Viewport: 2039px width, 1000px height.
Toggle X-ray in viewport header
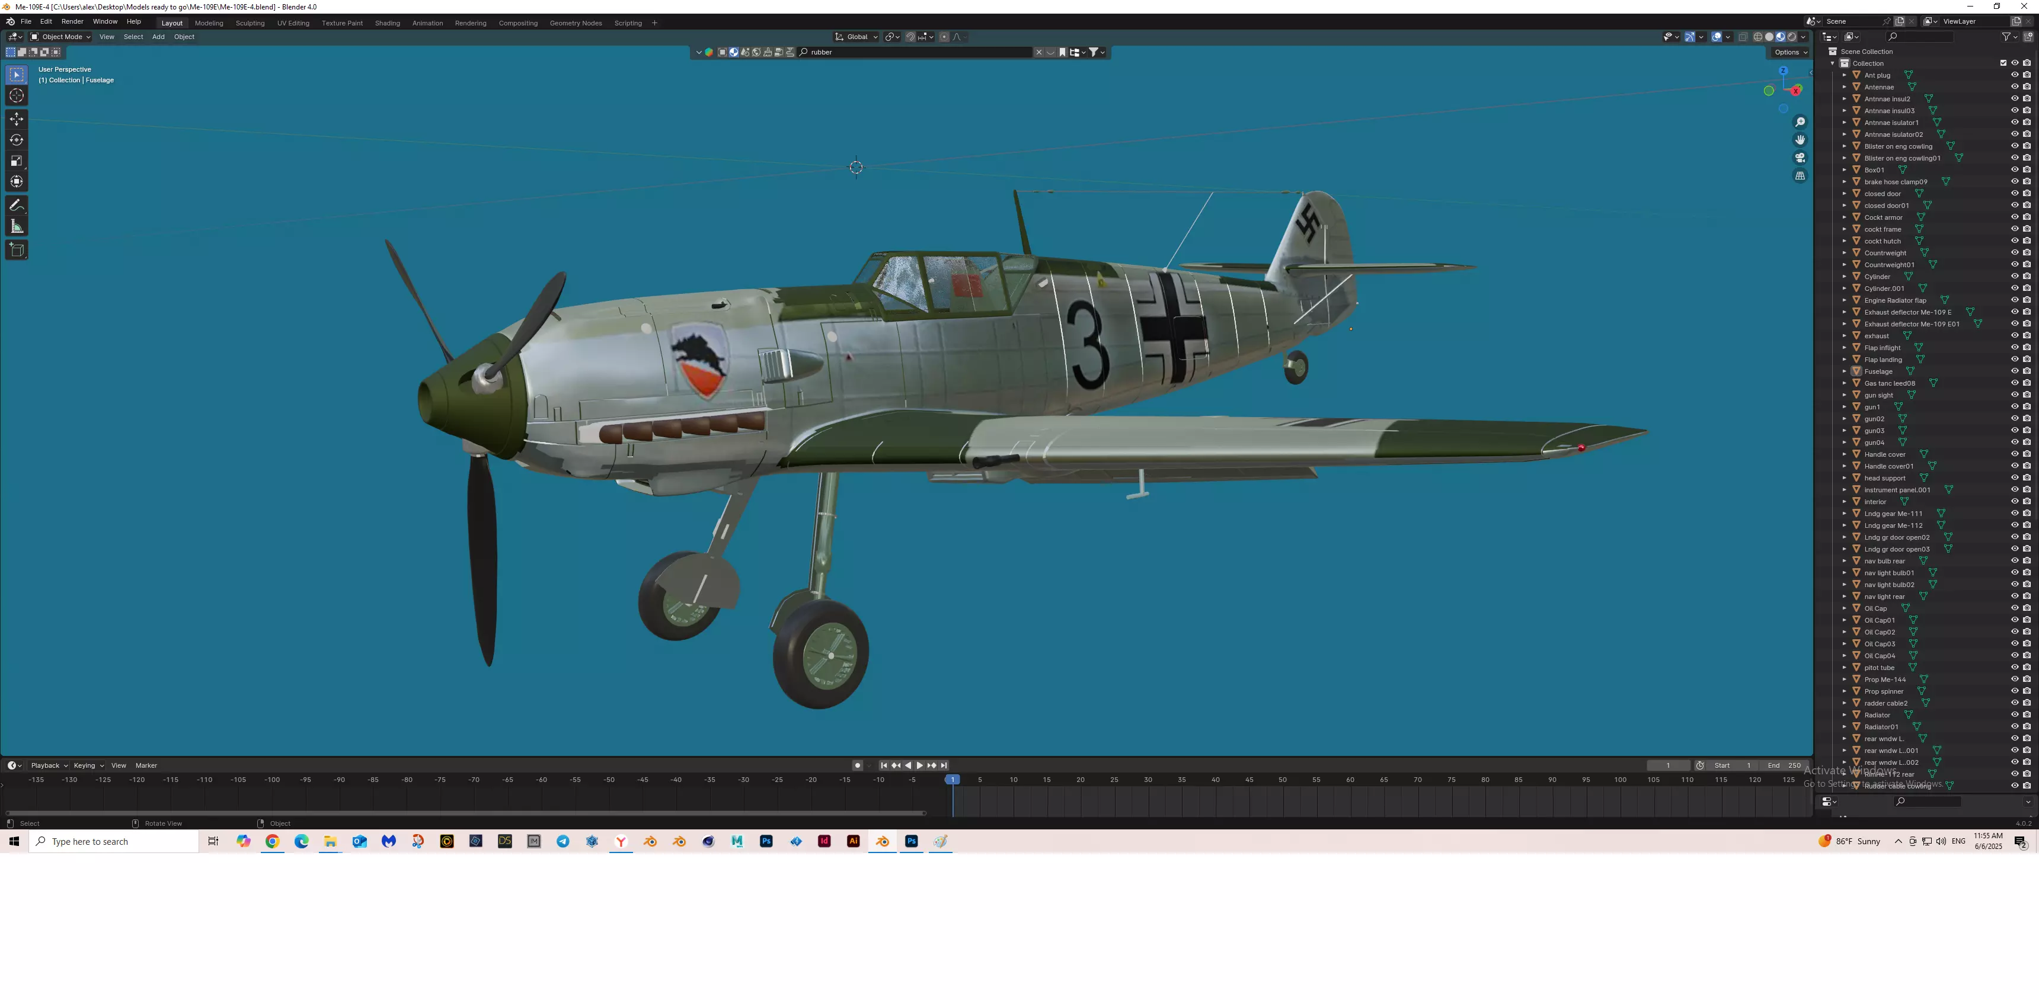click(1743, 37)
